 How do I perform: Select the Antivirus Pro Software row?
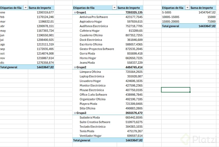pos(108,17)
